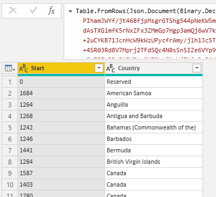Select row number 1
This screenshot has height=197, width=216.
coord(10,82)
